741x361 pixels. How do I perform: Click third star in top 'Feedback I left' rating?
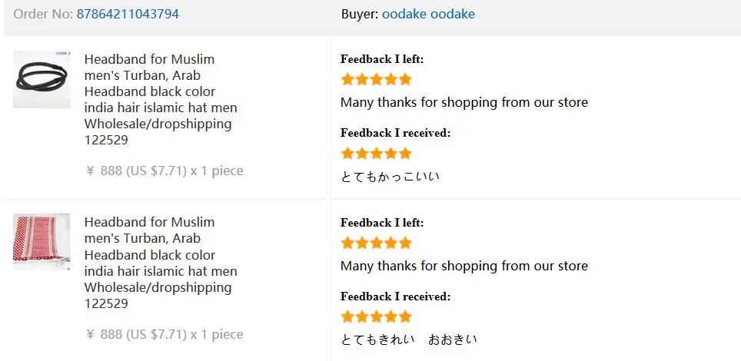377,79
